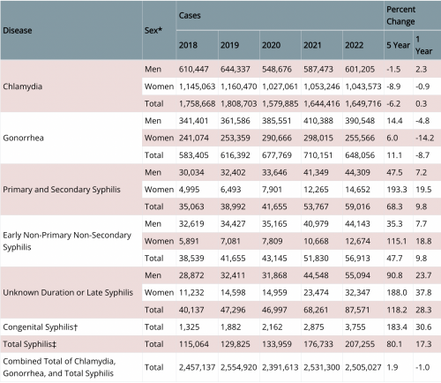Select the Combined Total row label
Viewport: 441px width, 383px height.
pyautogui.click(x=59, y=367)
